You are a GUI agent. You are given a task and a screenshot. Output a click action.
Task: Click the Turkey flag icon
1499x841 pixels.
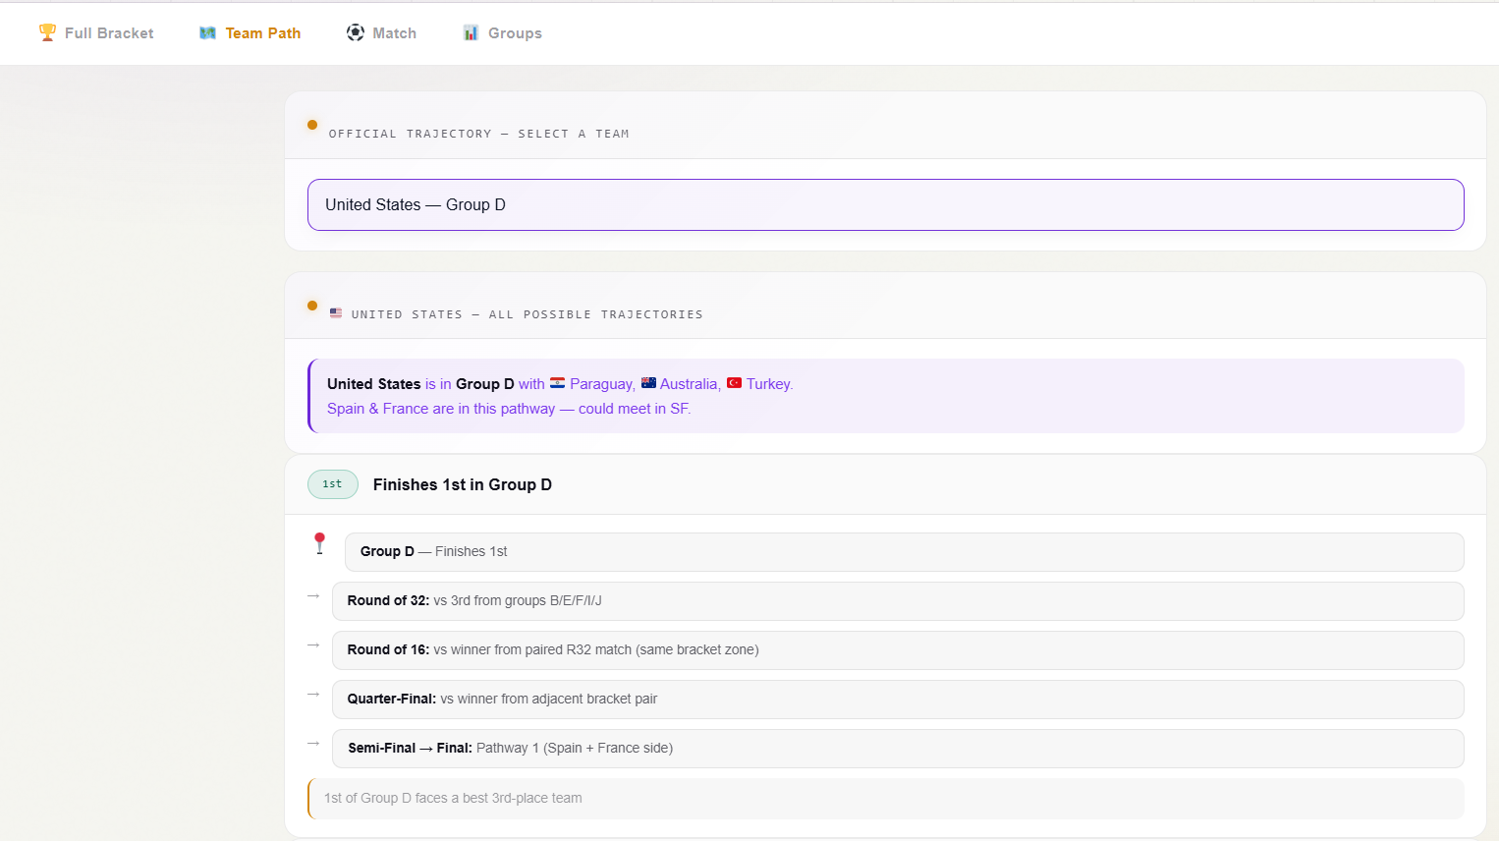pyautogui.click(x=734, y=383)
